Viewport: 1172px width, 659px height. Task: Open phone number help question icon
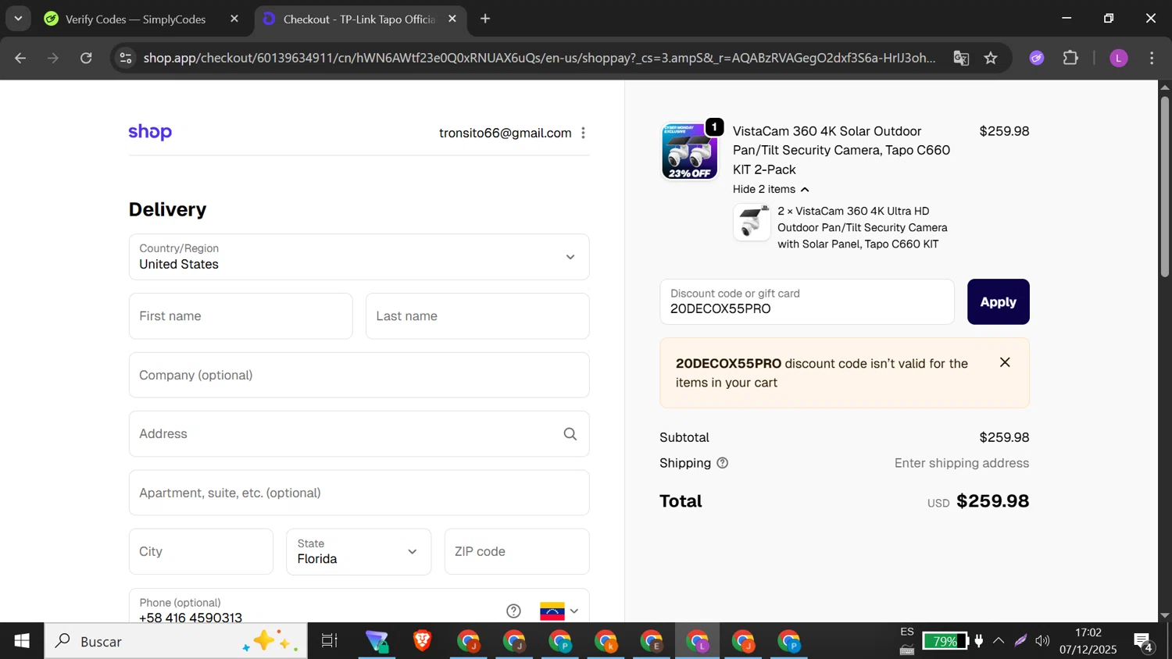coord(513,611)
